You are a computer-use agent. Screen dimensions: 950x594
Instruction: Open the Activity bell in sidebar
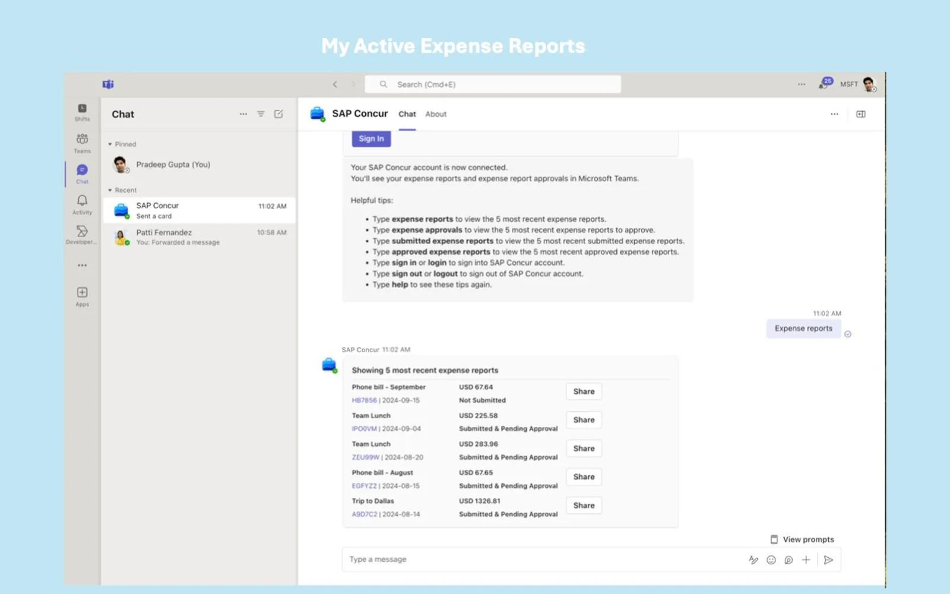(x=82, y=204)
